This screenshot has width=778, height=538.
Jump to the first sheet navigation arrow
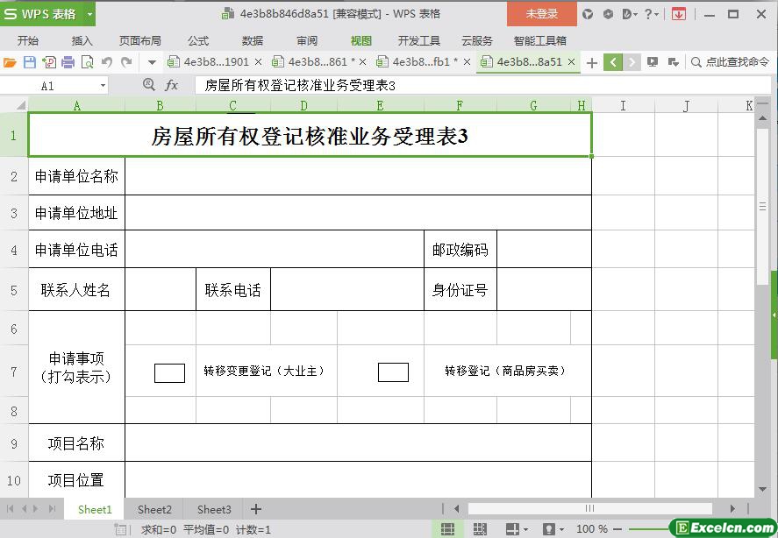point(10,509)
